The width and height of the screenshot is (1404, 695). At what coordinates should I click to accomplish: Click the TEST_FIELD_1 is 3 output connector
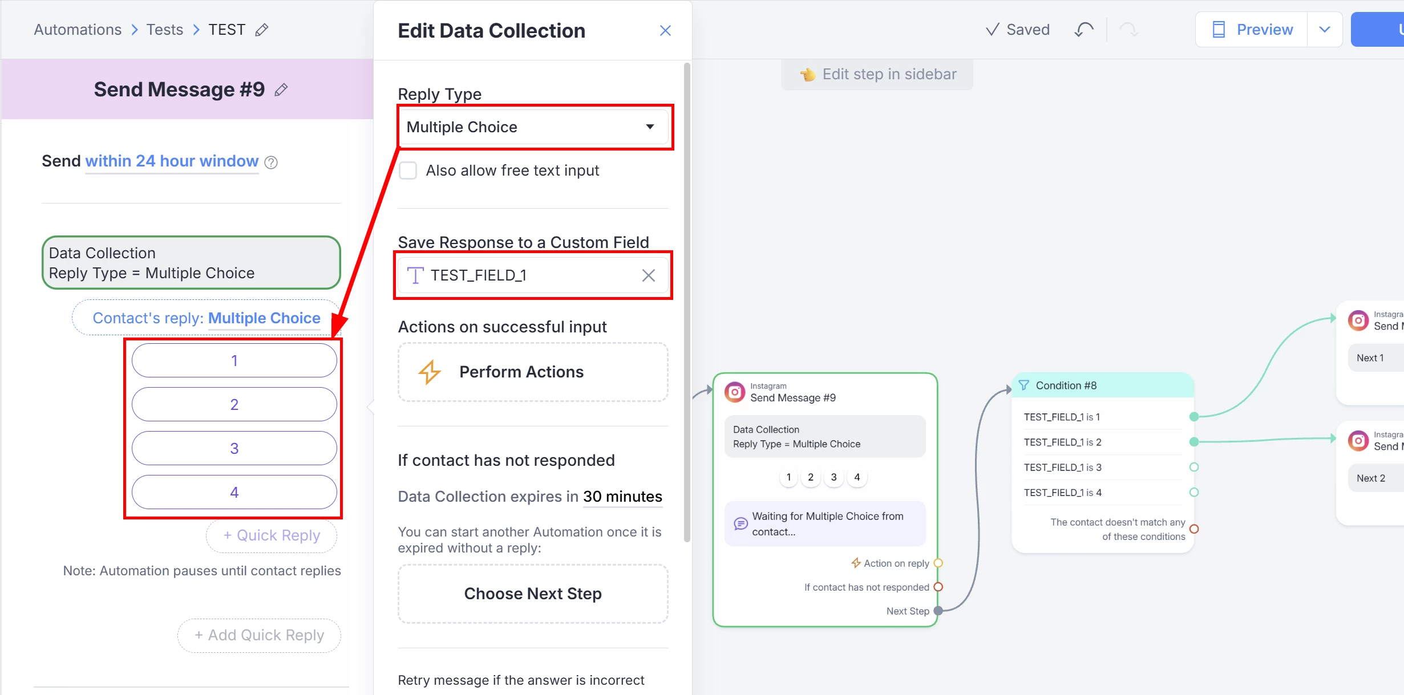[x=1193, y=467]
